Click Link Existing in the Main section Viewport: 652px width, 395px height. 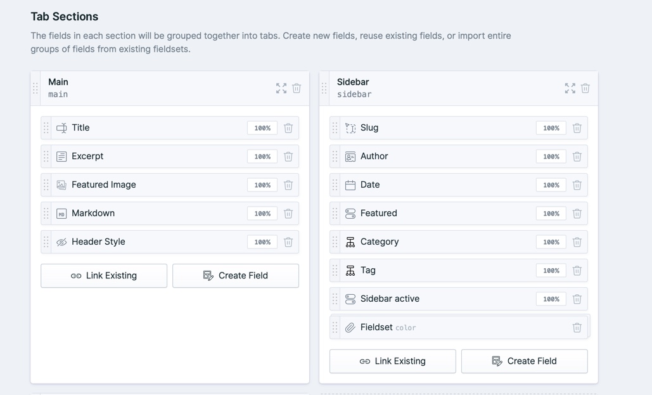104,276
